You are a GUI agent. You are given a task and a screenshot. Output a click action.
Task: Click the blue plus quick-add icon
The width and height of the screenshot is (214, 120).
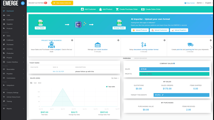tap(23, 3)
